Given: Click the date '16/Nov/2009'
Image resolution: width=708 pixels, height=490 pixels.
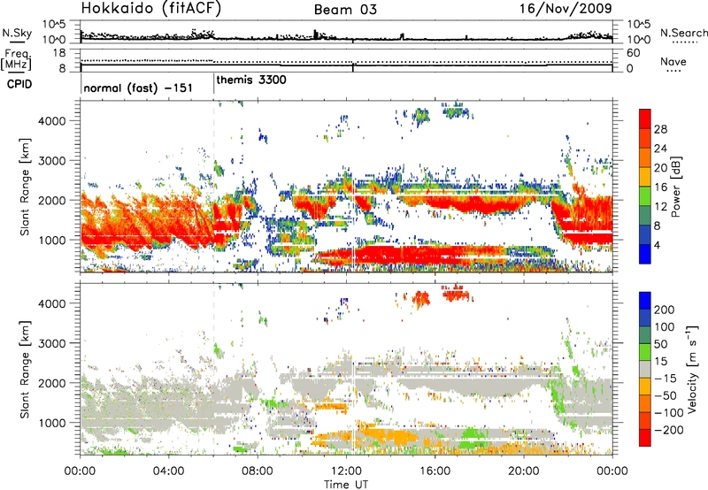Looking at the screenshot, I should [566, 9].
